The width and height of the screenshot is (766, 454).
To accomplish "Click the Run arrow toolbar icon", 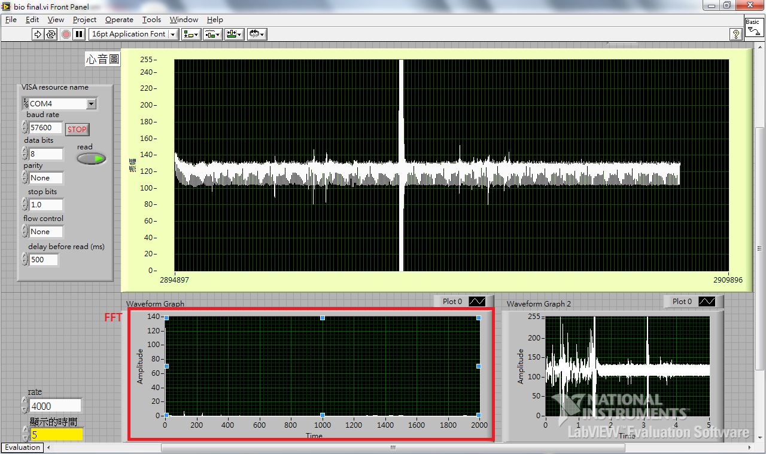I will coord(38,34).
